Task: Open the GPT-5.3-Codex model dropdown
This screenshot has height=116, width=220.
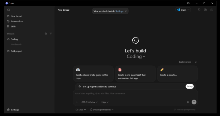Action: pyautogui.click(x=90, y=102)
